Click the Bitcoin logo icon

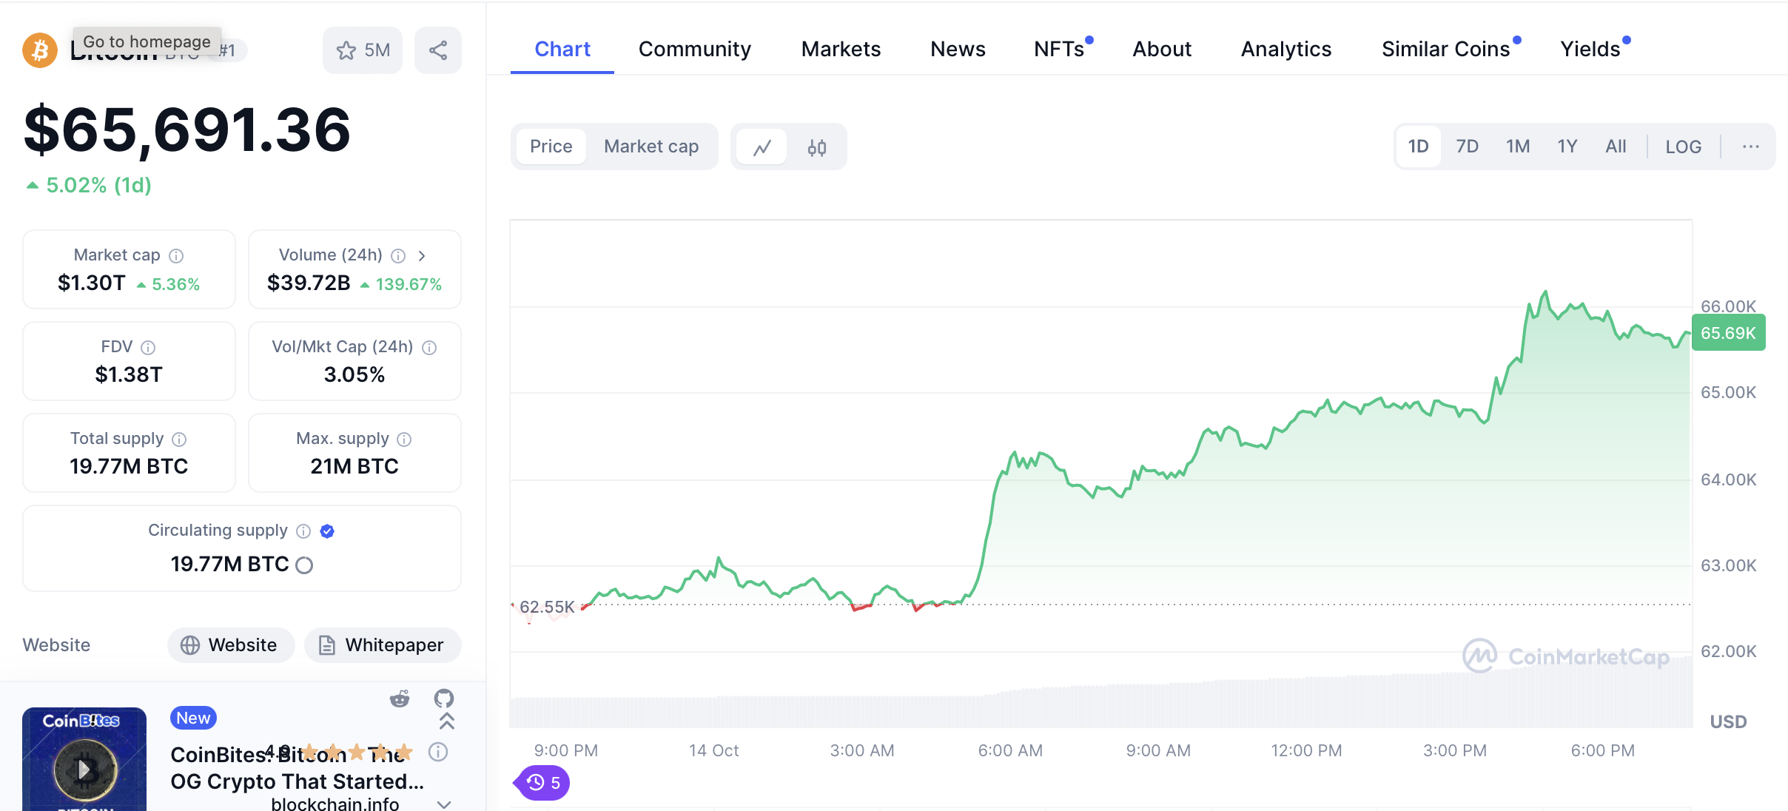(x=40, y=50)
